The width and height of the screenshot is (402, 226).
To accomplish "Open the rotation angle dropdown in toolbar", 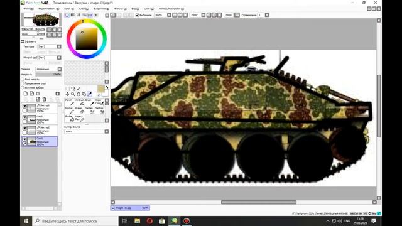I will tap(204, 15).
